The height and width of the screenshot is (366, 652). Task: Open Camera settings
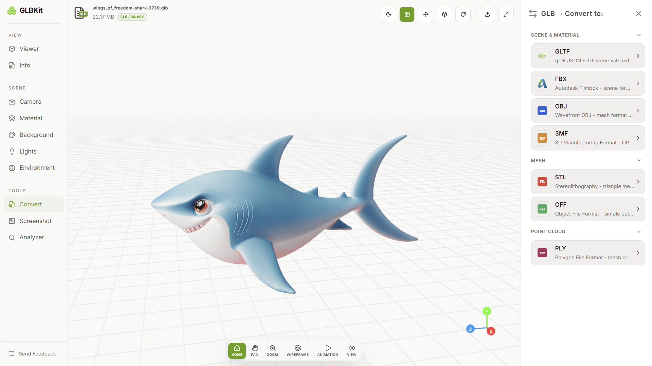pos(34,102)
